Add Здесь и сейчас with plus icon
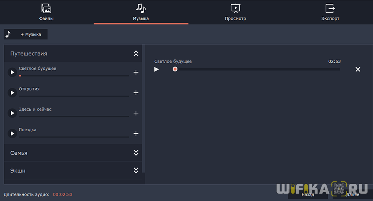Image resolution: width=373 pixels, height=201 pixels. 136,113
